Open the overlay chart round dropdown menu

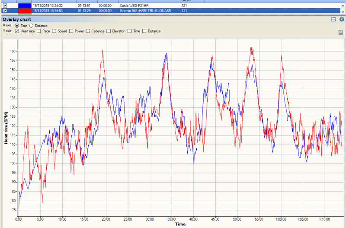pos(342,19)
